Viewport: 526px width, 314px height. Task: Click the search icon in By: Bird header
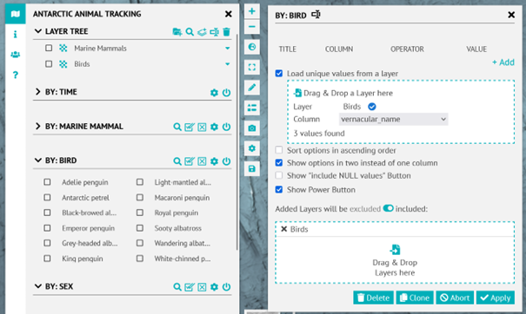(x=177, y=161)
